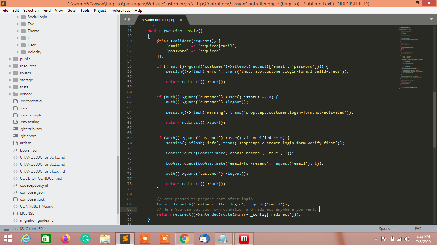This screenshot has width=437, height=245.
Task: Open CHANGELOG for v0.1.x.md
Action: point(43,157)
